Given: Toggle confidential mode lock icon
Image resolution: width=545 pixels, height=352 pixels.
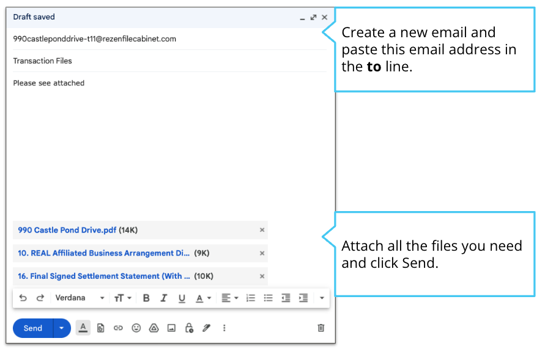Looking at the screenshot, I should click(x=189, y=328).
